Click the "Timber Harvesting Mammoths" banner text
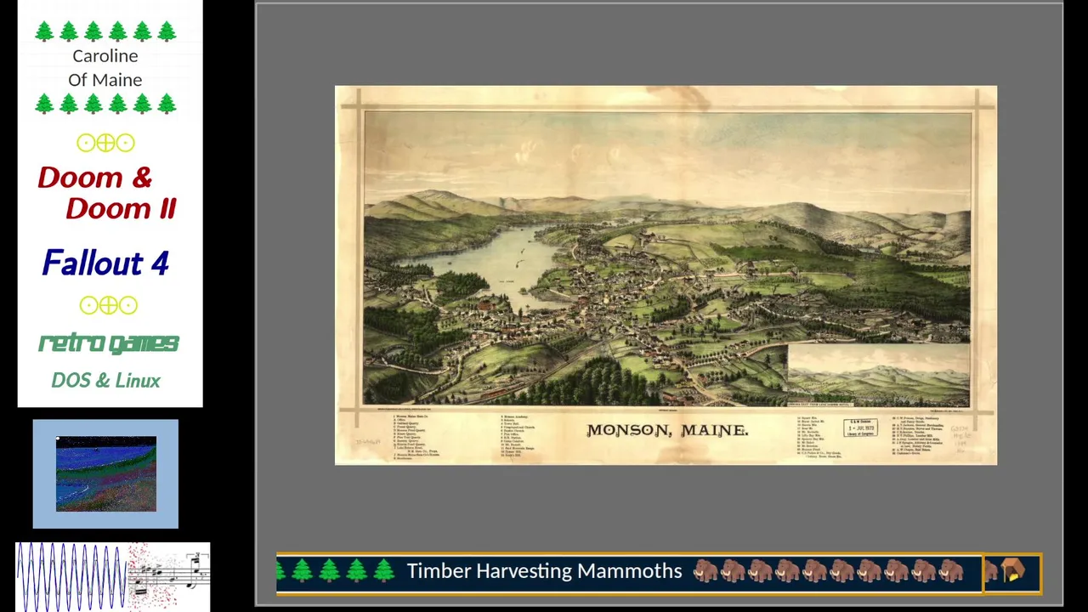 (x=544, y=571)
